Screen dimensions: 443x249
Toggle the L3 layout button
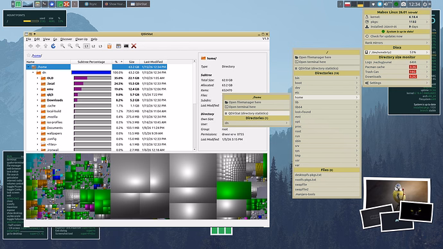point(100,46)
